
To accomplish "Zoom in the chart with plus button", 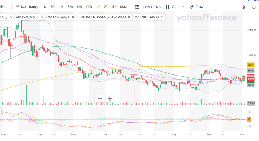I will [110, 99].
